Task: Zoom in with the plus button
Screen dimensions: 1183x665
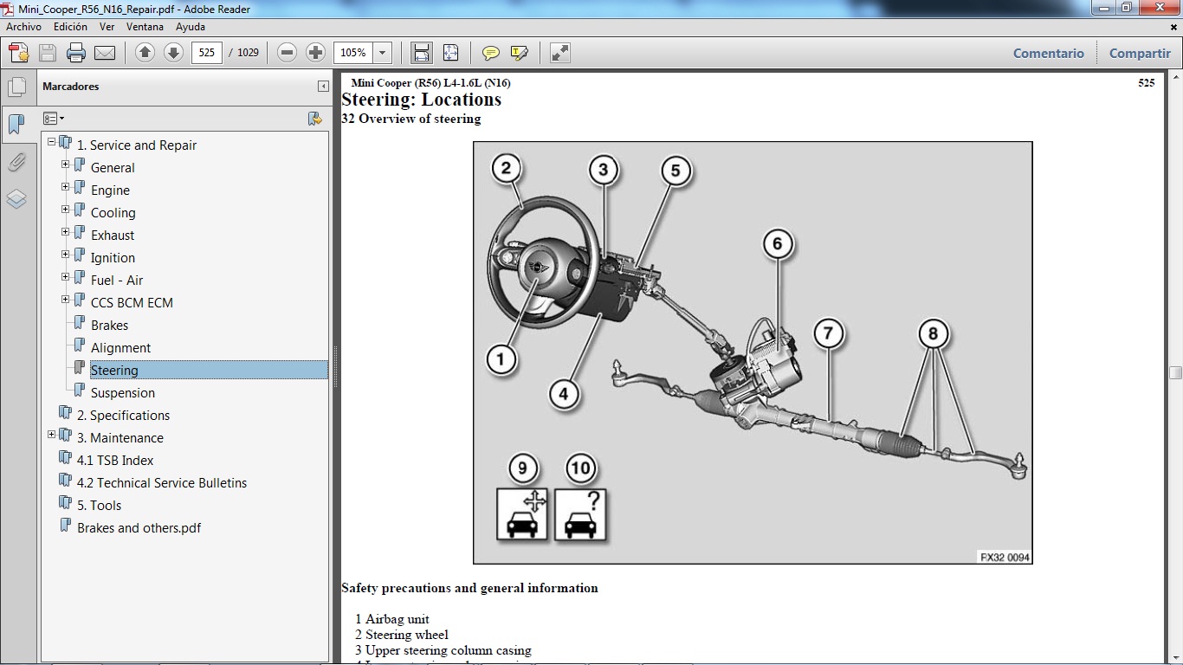Action: click(x=316, y=53)
